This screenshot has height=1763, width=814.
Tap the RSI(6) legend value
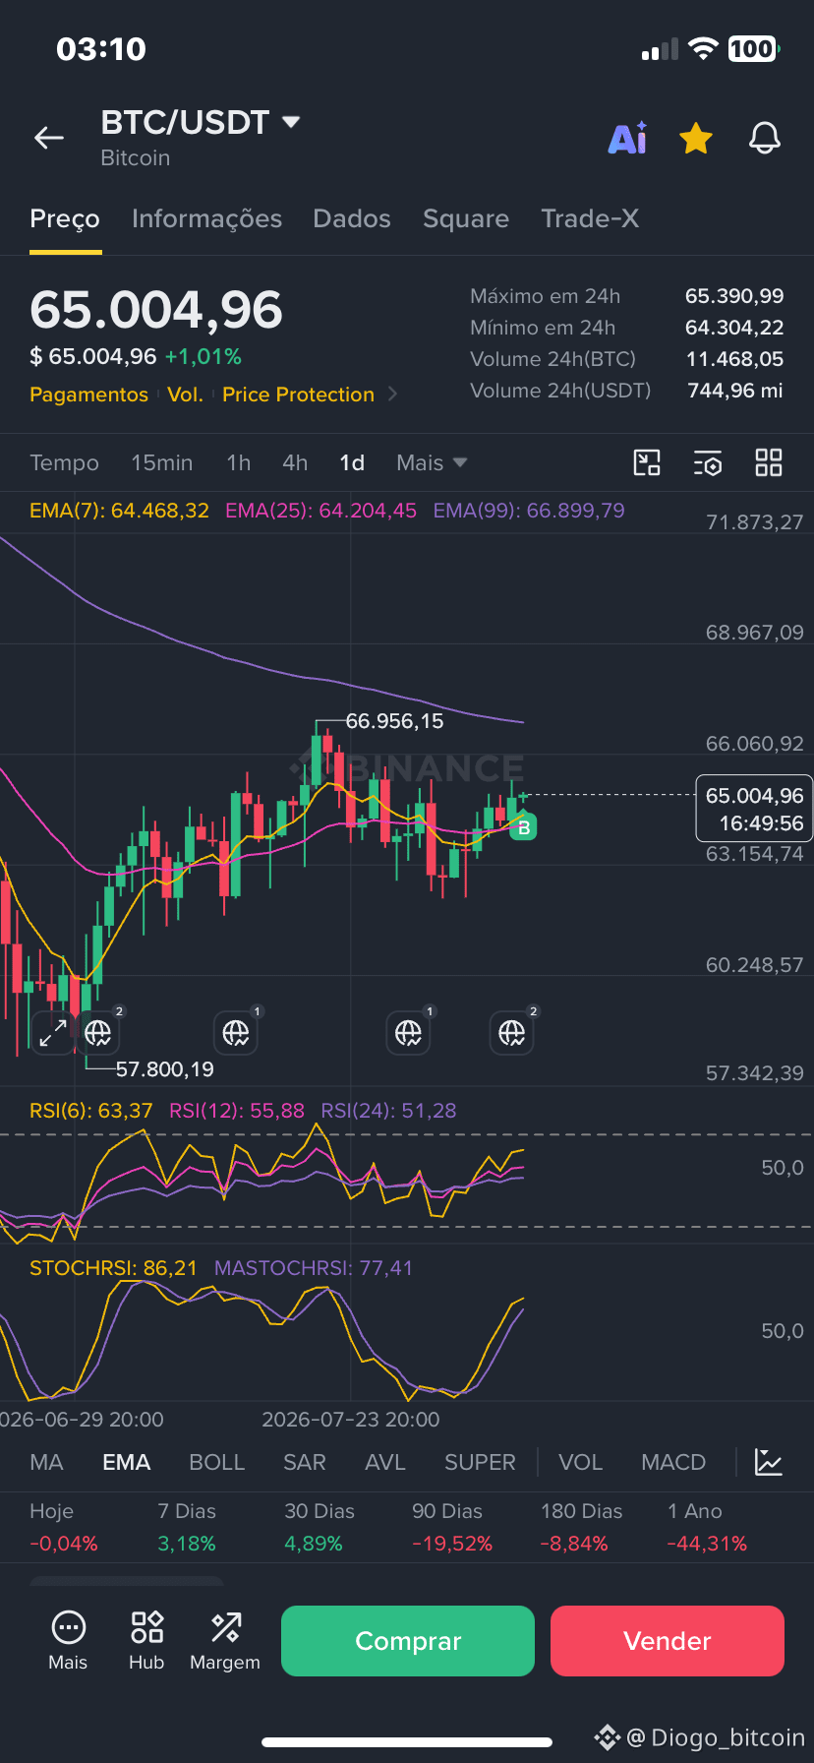91,1111
